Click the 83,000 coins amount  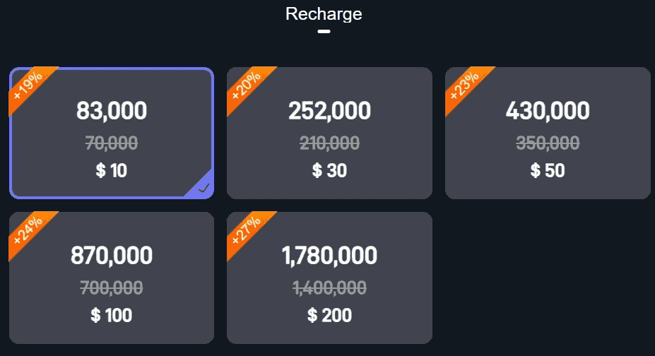(x=112, y=111)
